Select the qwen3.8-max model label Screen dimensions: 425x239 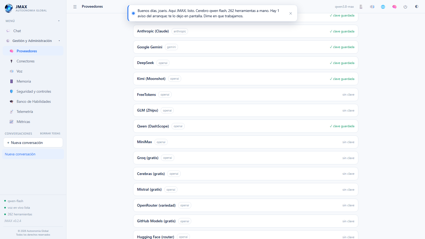344,7
